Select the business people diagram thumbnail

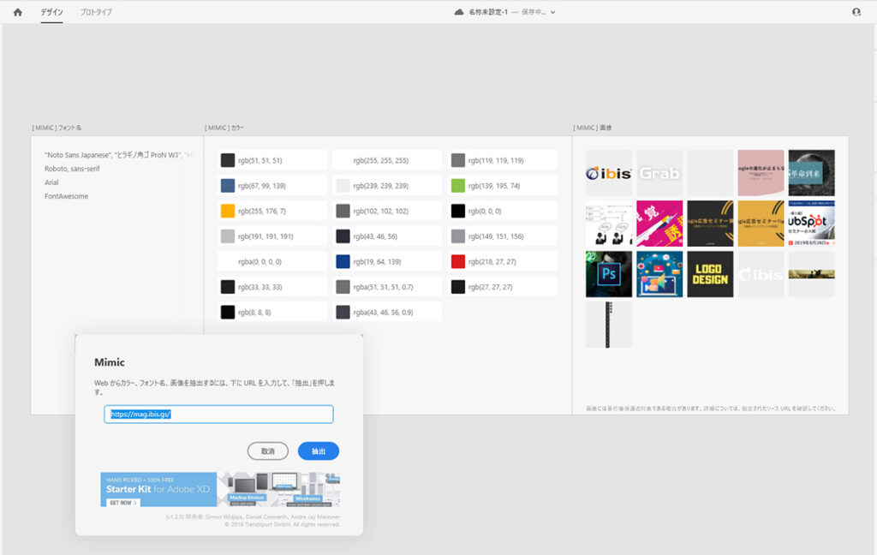[609, 224]
